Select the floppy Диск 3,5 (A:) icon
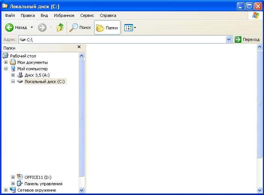The height and width of the screenshot is (195, 264). click(x=20, y=75)
